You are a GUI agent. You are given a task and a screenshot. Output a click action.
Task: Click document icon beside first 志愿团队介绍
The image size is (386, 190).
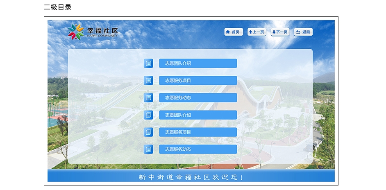tap(148, 63)
